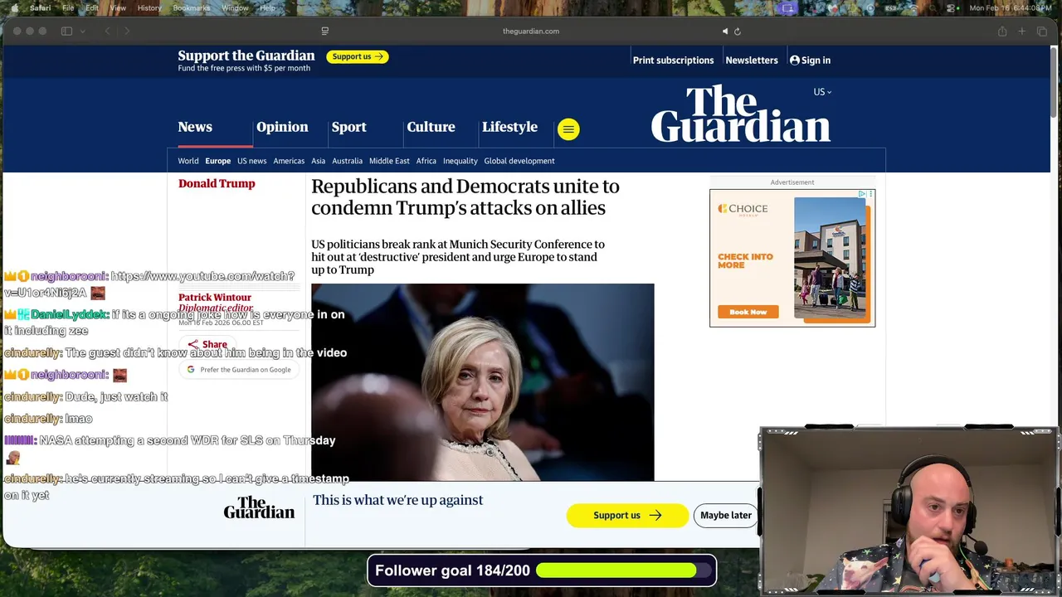Click the yellow 'Support us' header button
The image size is (1062, 597).
[358, 56]
